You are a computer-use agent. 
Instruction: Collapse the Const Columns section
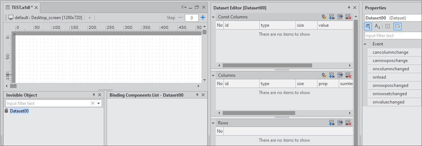click(x=213, y=17)
